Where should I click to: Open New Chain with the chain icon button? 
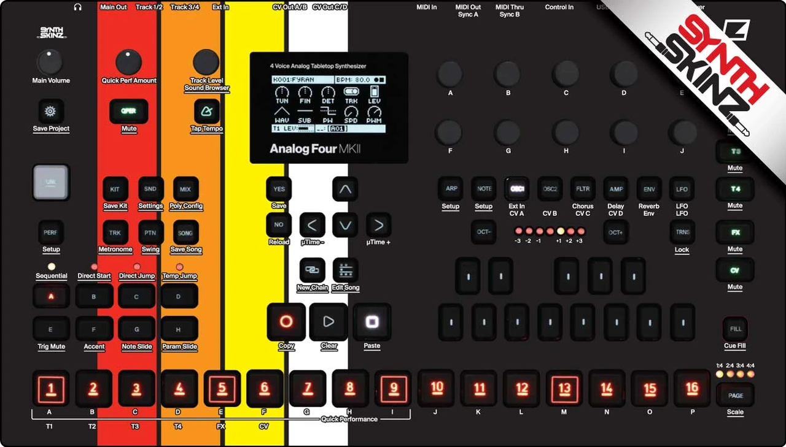pyautogui.click(x=312, y=270)
